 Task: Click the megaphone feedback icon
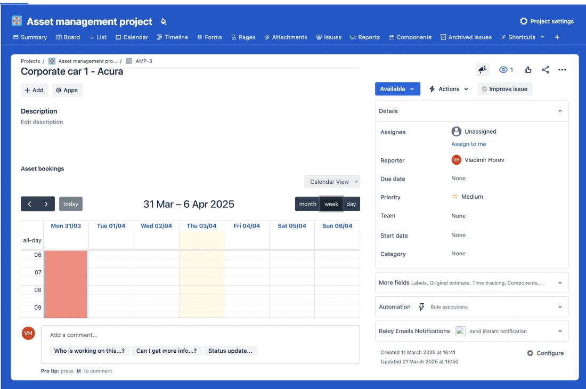pos(482,70)
